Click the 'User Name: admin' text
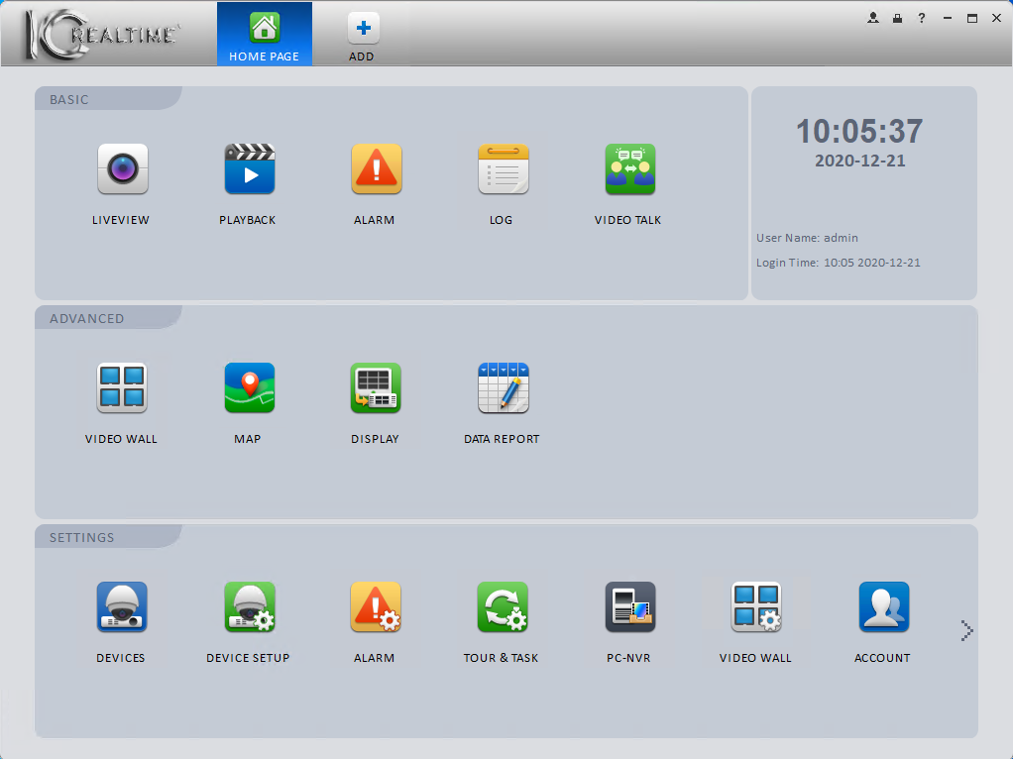 [807, 238]
